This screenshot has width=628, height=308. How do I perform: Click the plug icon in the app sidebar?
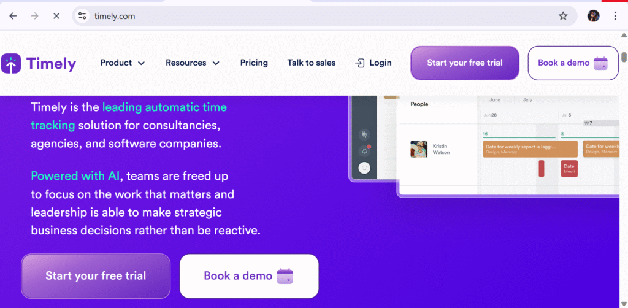pos(364,134)
